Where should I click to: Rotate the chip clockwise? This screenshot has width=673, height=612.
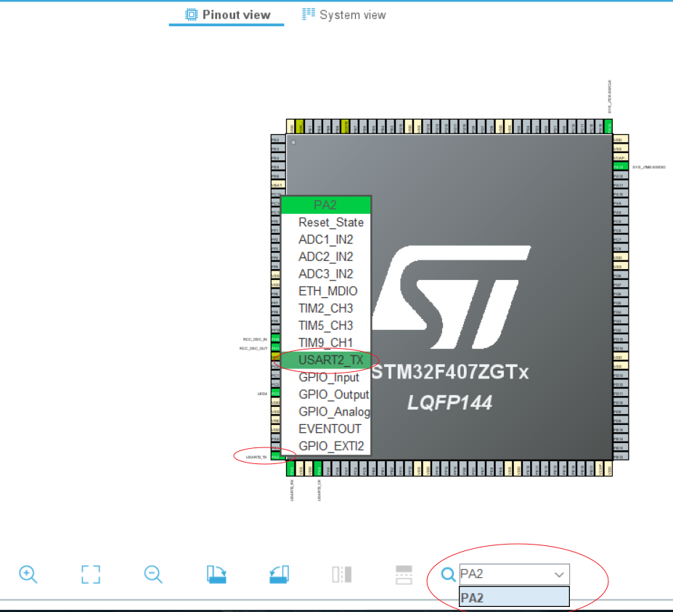pos(216,574)
